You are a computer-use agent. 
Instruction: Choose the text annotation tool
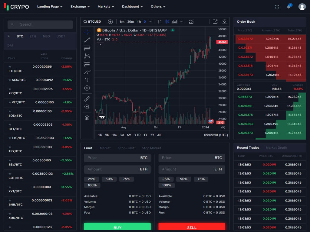coord(87,80)
